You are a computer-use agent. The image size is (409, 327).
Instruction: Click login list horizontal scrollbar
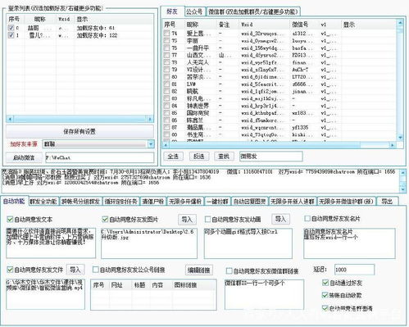[80, 119]
